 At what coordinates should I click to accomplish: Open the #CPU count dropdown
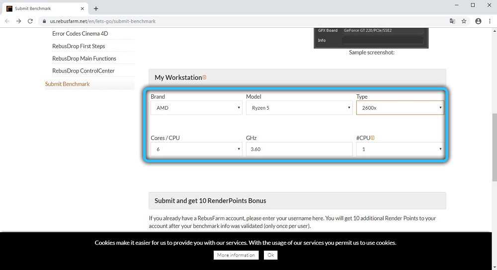(400, 149)
